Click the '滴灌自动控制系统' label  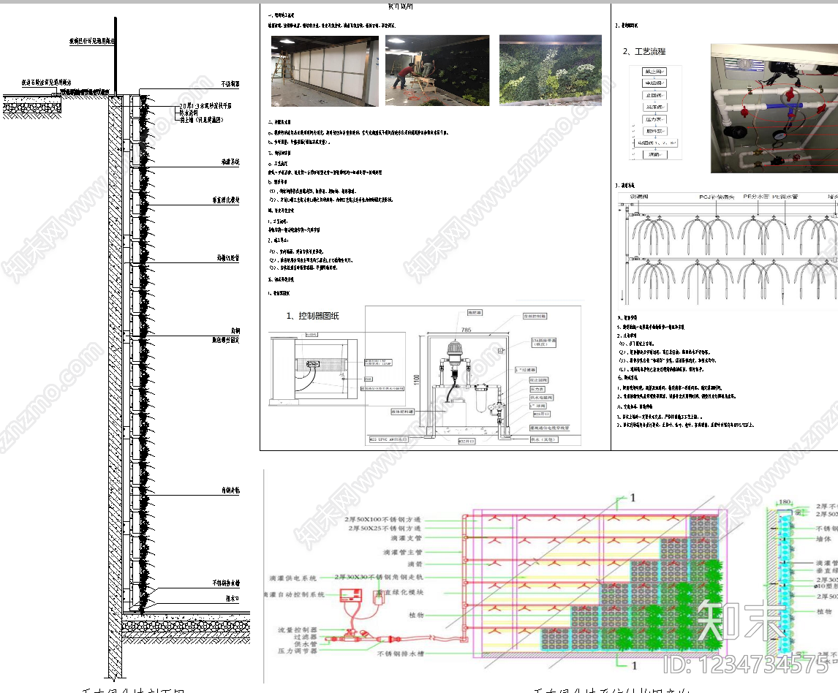295,595
